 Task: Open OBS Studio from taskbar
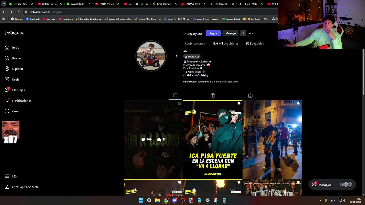[x=182, y=200]
